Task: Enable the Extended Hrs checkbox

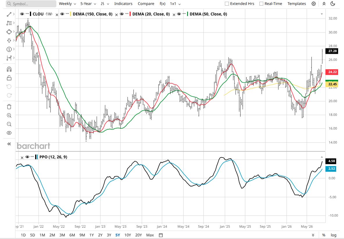Action: 227,4
